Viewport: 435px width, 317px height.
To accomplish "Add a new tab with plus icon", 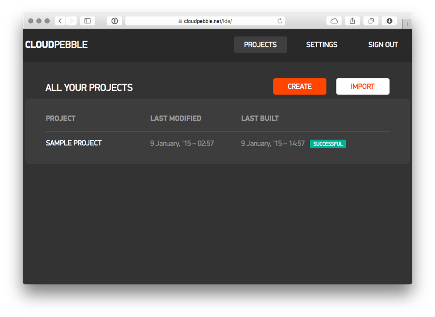I will pos(407,24).
